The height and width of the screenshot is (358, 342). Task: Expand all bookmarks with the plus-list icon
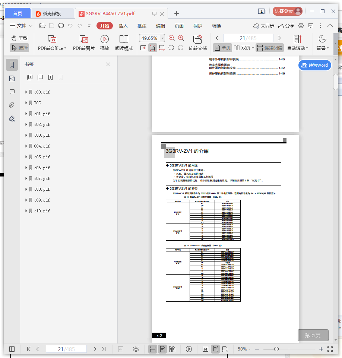click(30, 77)
